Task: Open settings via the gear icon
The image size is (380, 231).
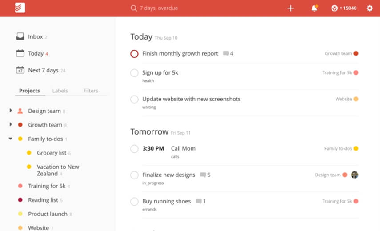Action: pos(369,8)
